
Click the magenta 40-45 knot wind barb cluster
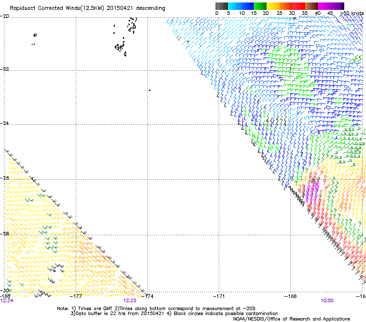(312, 192)
